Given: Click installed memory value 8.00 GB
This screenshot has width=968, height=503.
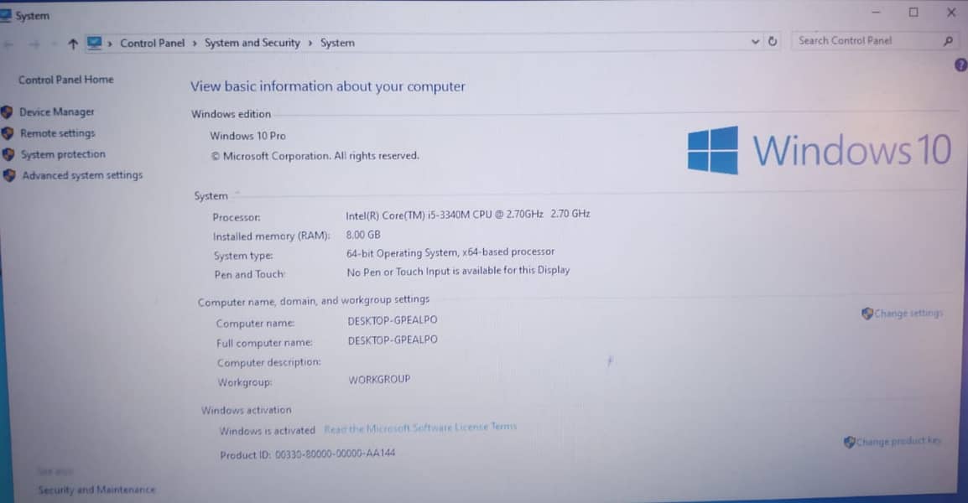Looking at the screenshot, I should point(363,235).
